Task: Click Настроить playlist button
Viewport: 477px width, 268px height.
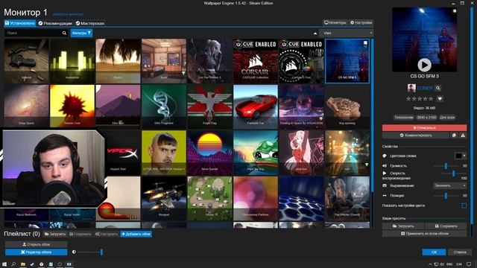Action: (106, 234)
